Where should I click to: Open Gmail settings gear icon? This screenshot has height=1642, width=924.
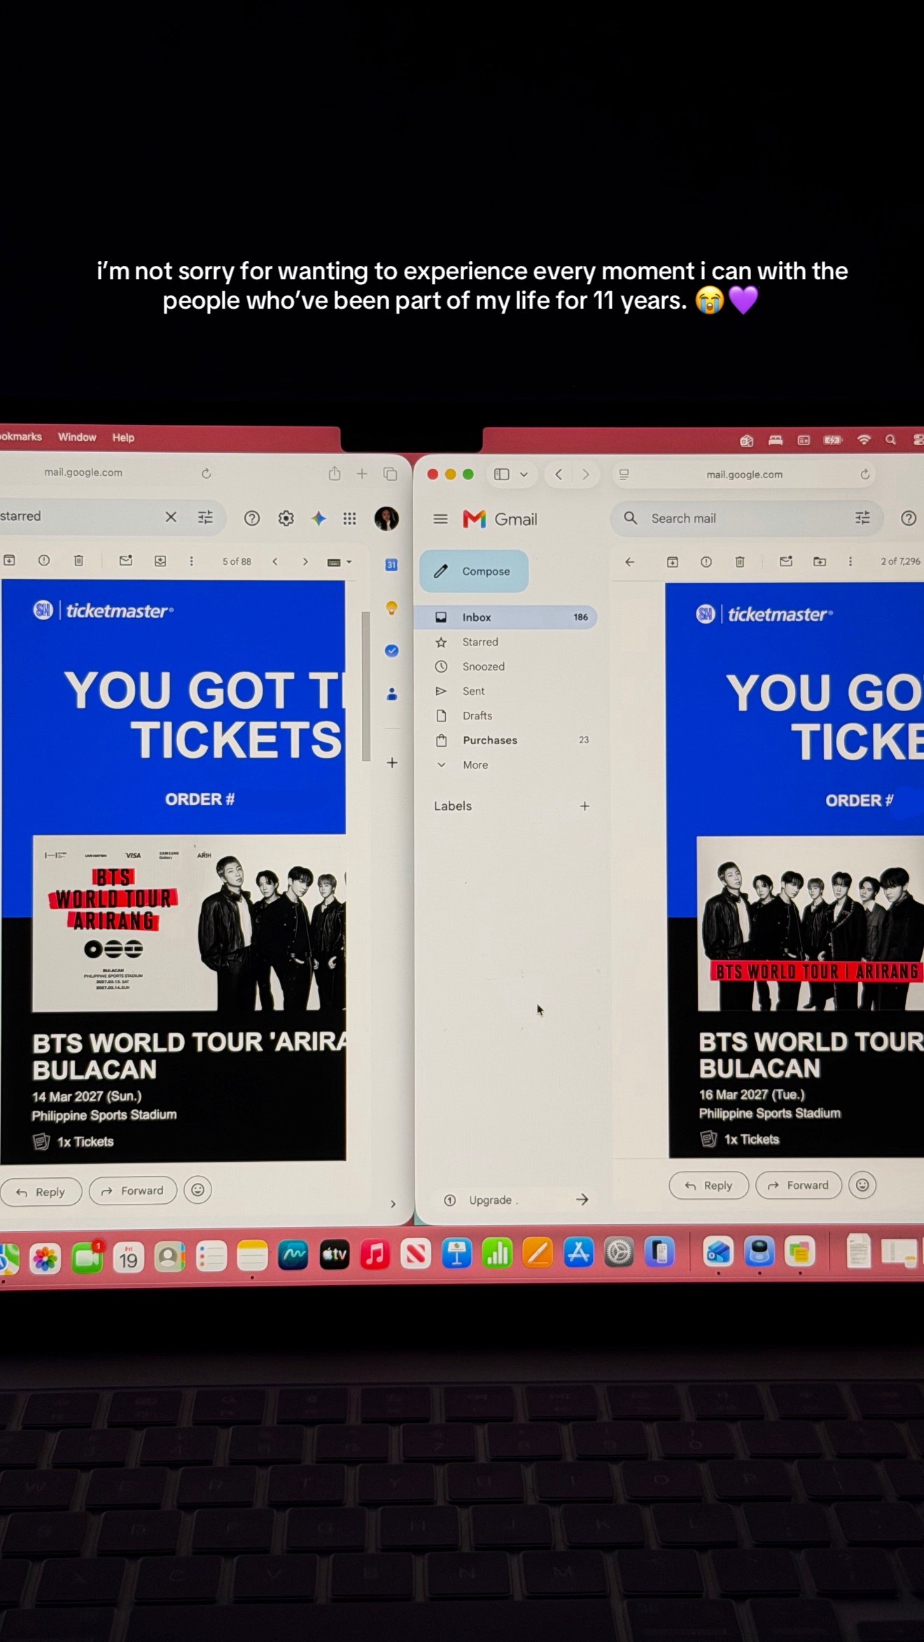pyautogui.click(x=286, y=519)
